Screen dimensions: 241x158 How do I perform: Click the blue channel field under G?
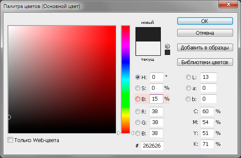pyautogui.click(x=156, y=133)
